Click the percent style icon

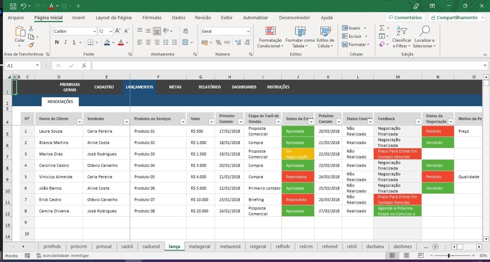pyautogui.click(x=218, y=42)
